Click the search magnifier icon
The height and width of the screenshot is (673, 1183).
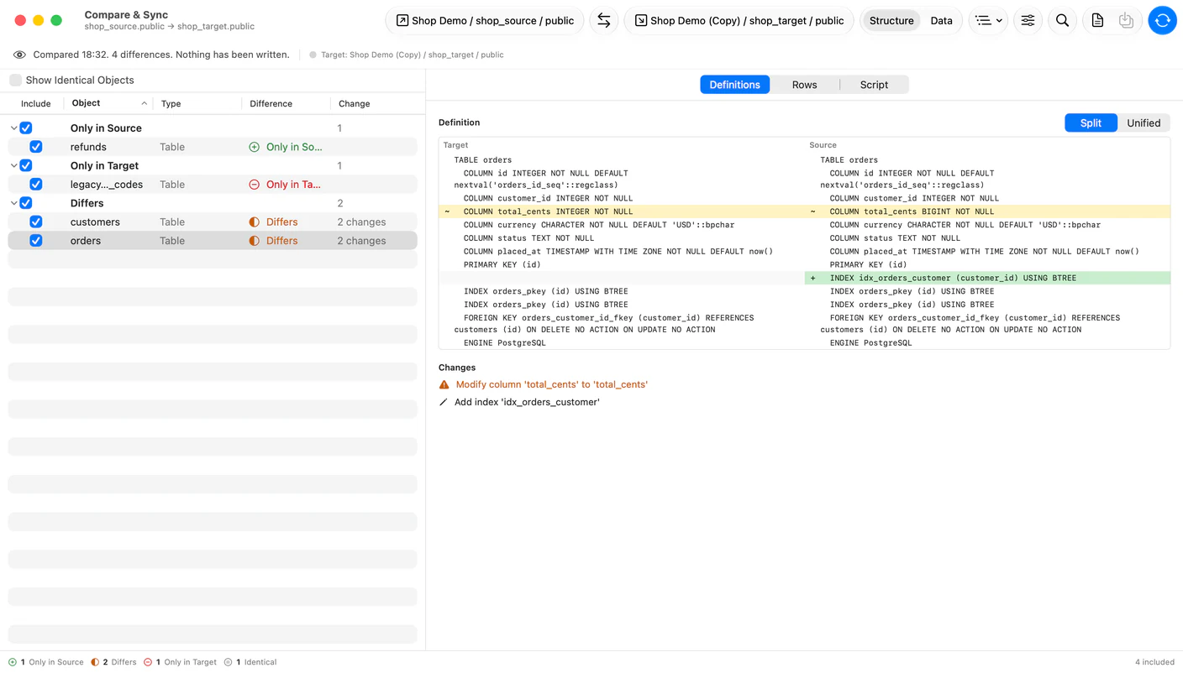[1062, 20]
